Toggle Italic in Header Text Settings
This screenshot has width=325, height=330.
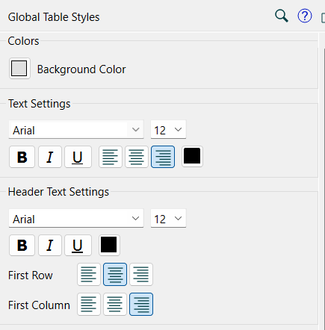point(50,246)
